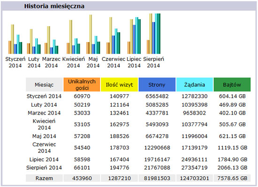Select the Styczeń 2014 table row label
Screen dimensions: 258x187
[x=44, y=96]
